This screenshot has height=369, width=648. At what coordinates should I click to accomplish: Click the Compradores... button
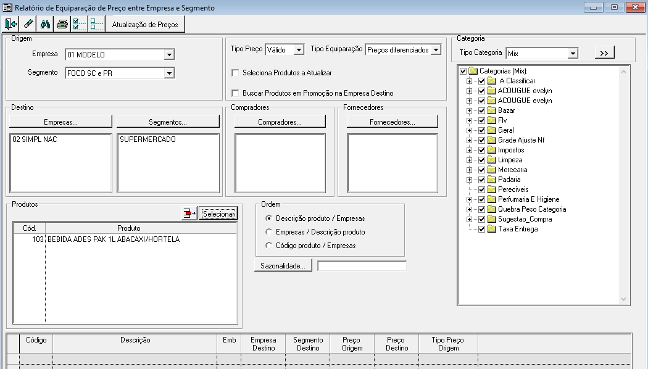280,122
